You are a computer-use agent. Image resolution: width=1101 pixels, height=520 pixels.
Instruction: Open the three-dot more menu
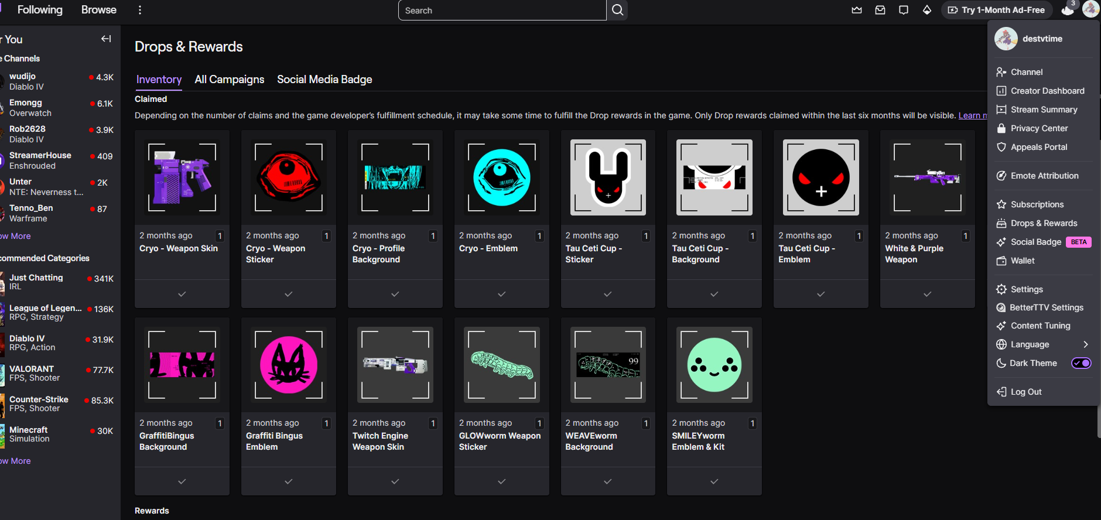click(139, 10)
